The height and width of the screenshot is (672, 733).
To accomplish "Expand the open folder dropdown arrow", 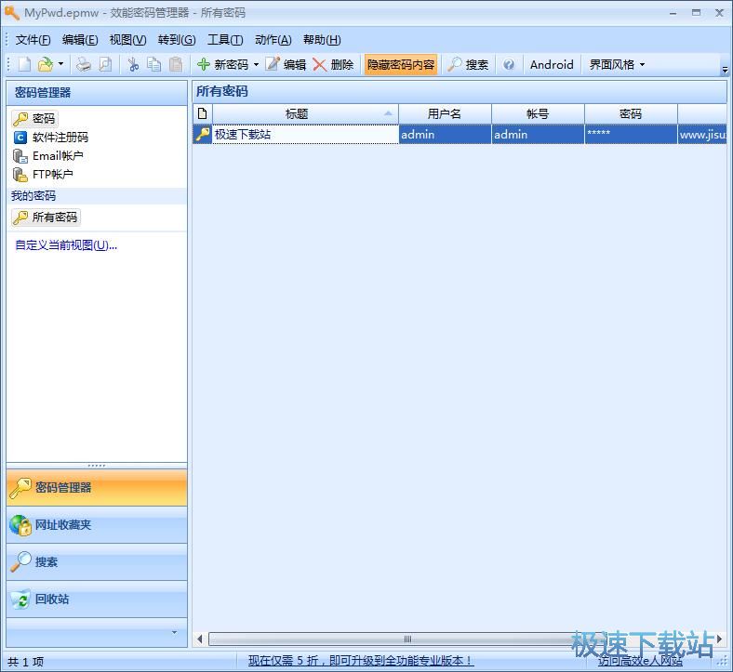I will (x=61, y=65).
